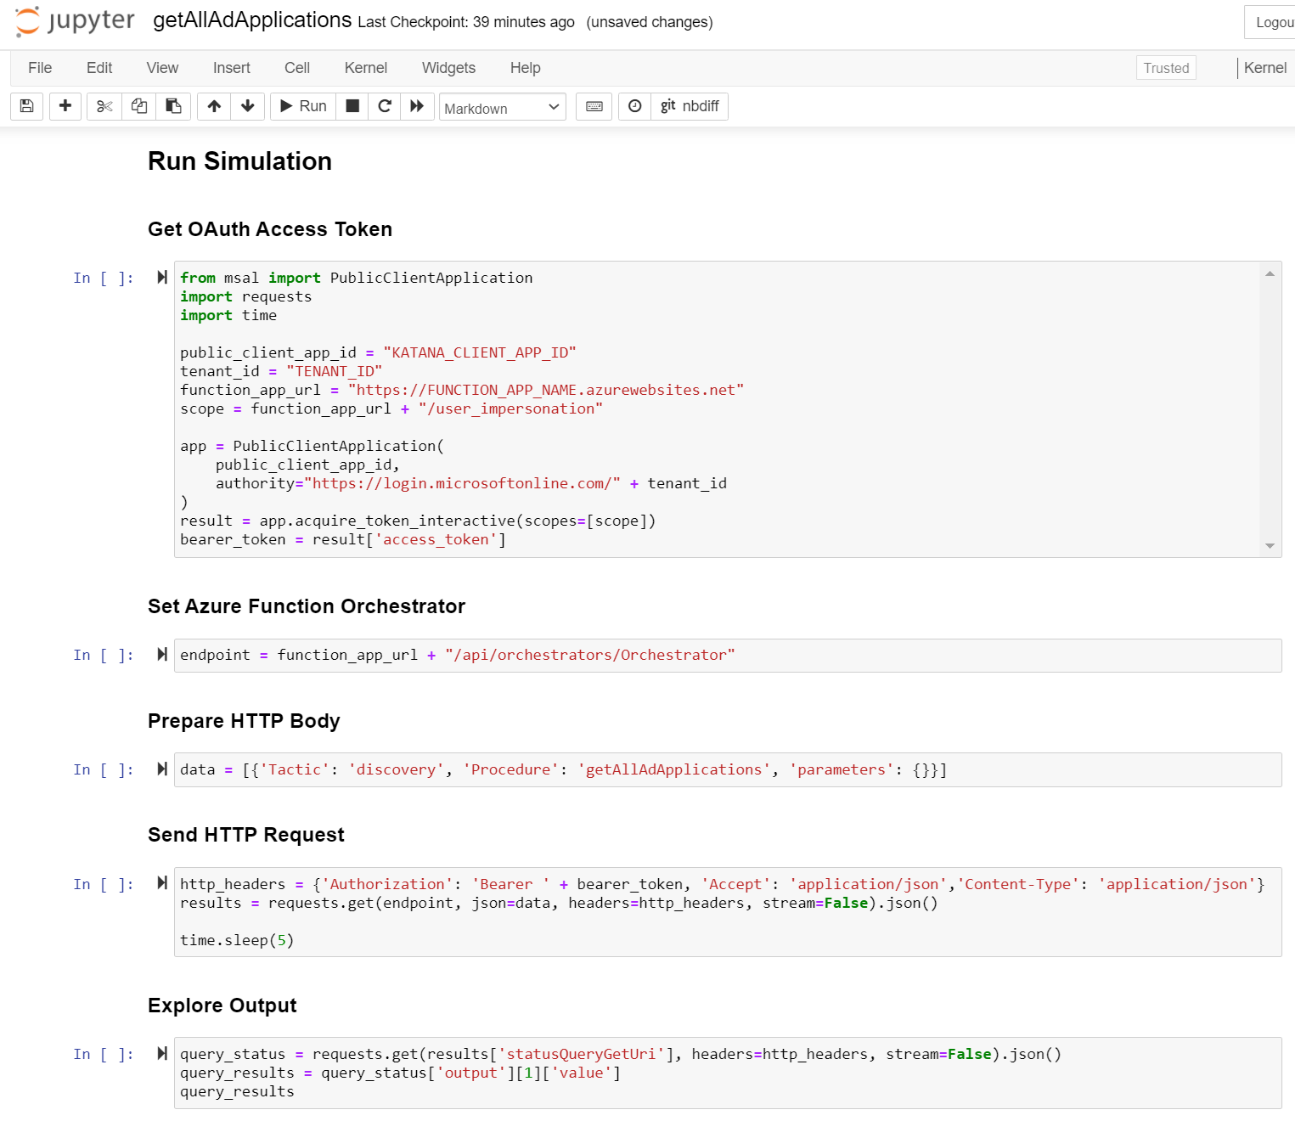Move the selected cell down

click(246, 106)
